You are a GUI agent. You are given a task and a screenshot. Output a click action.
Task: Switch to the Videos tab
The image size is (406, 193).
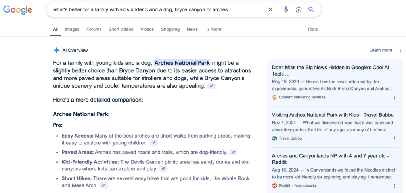point(147,29)
